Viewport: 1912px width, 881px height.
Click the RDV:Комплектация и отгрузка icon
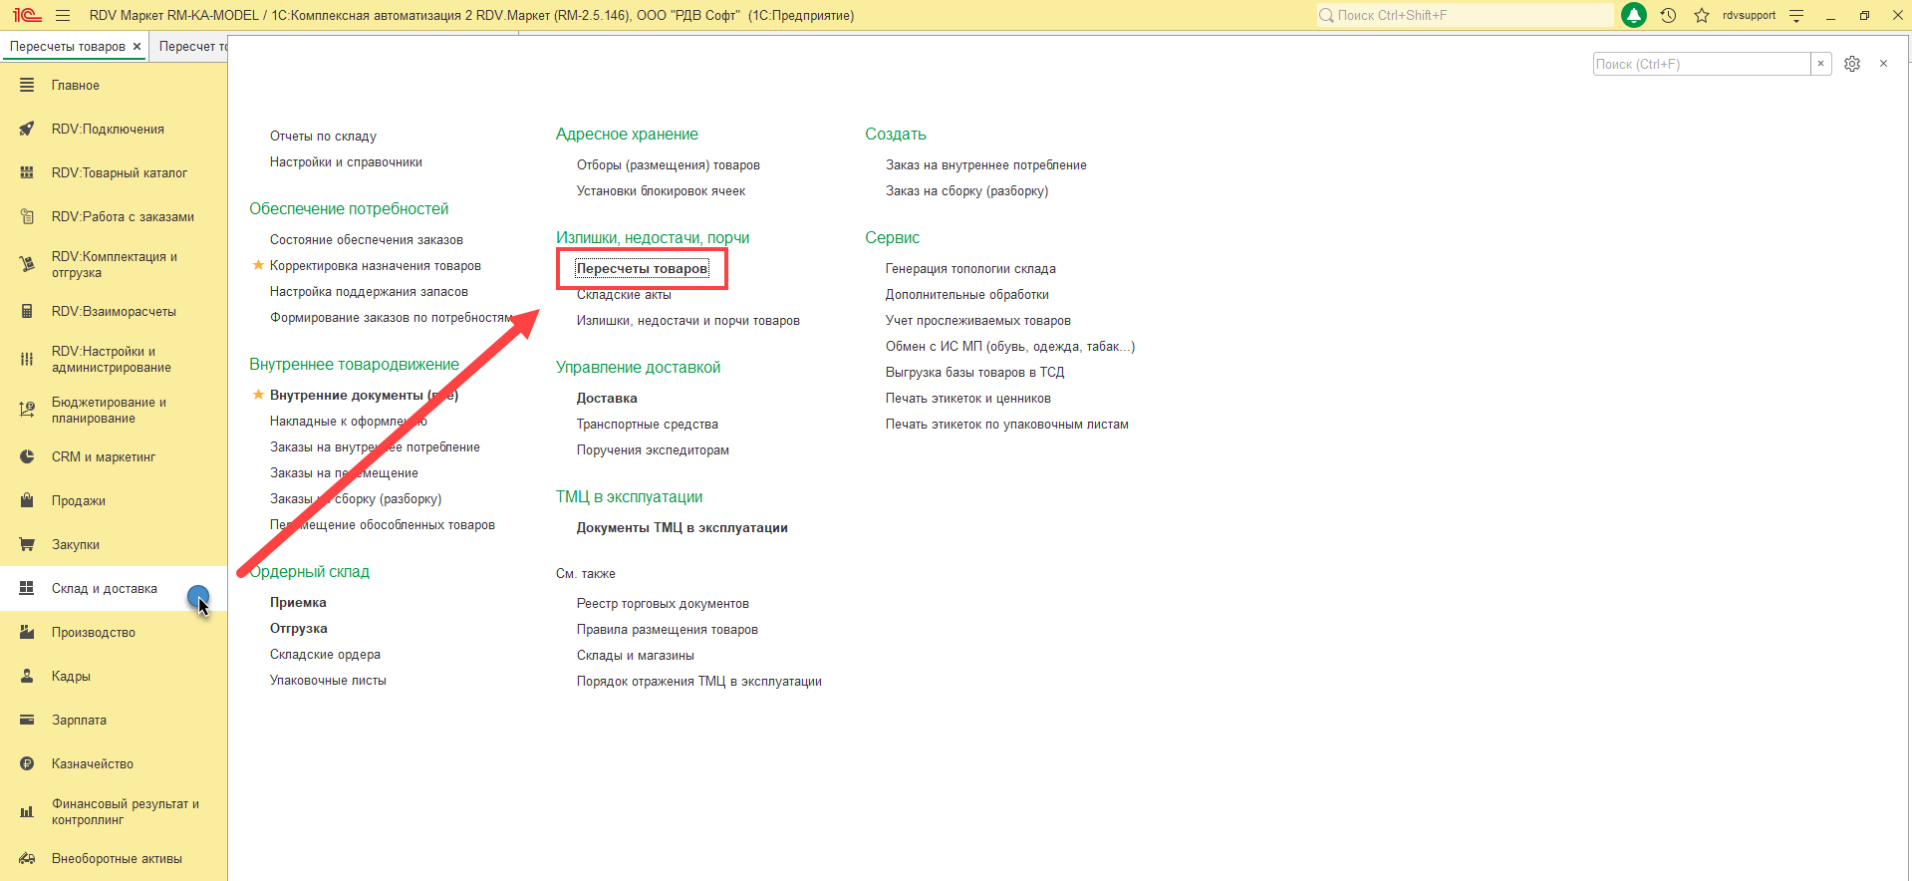(27, 265)
